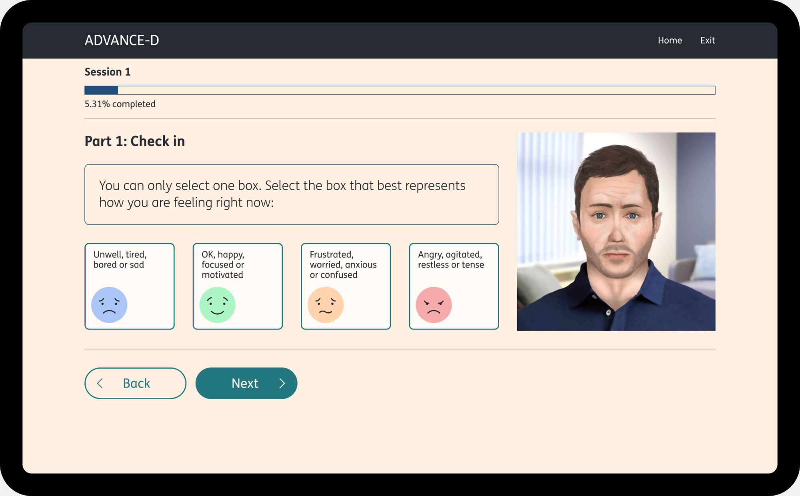Select the "Unwell, tired, bored or sad" box
Viewport: 800px width, 496px height.
[x=130, y=286]
